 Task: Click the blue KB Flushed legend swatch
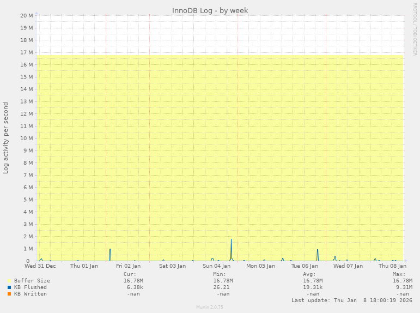tap(9, 287)
